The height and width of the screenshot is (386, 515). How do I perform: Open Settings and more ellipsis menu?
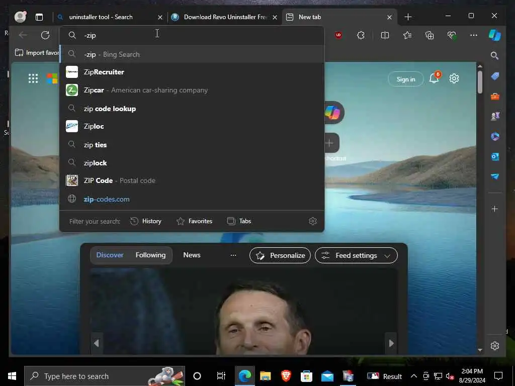point(473,35)
